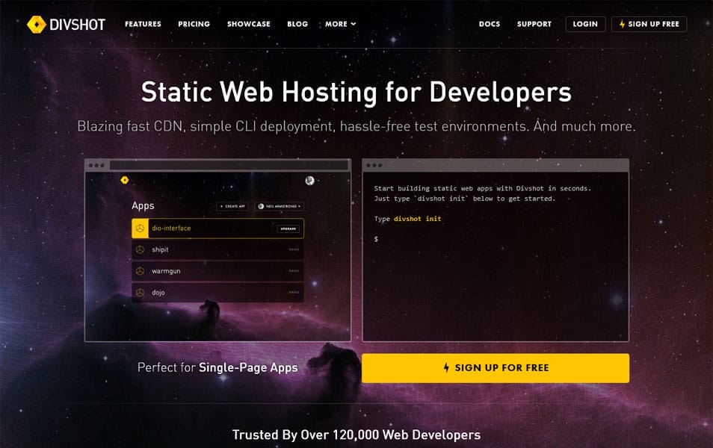Click the shipit app icon
Viewport: 713px width, 448px height.
[x=140, y=249]
